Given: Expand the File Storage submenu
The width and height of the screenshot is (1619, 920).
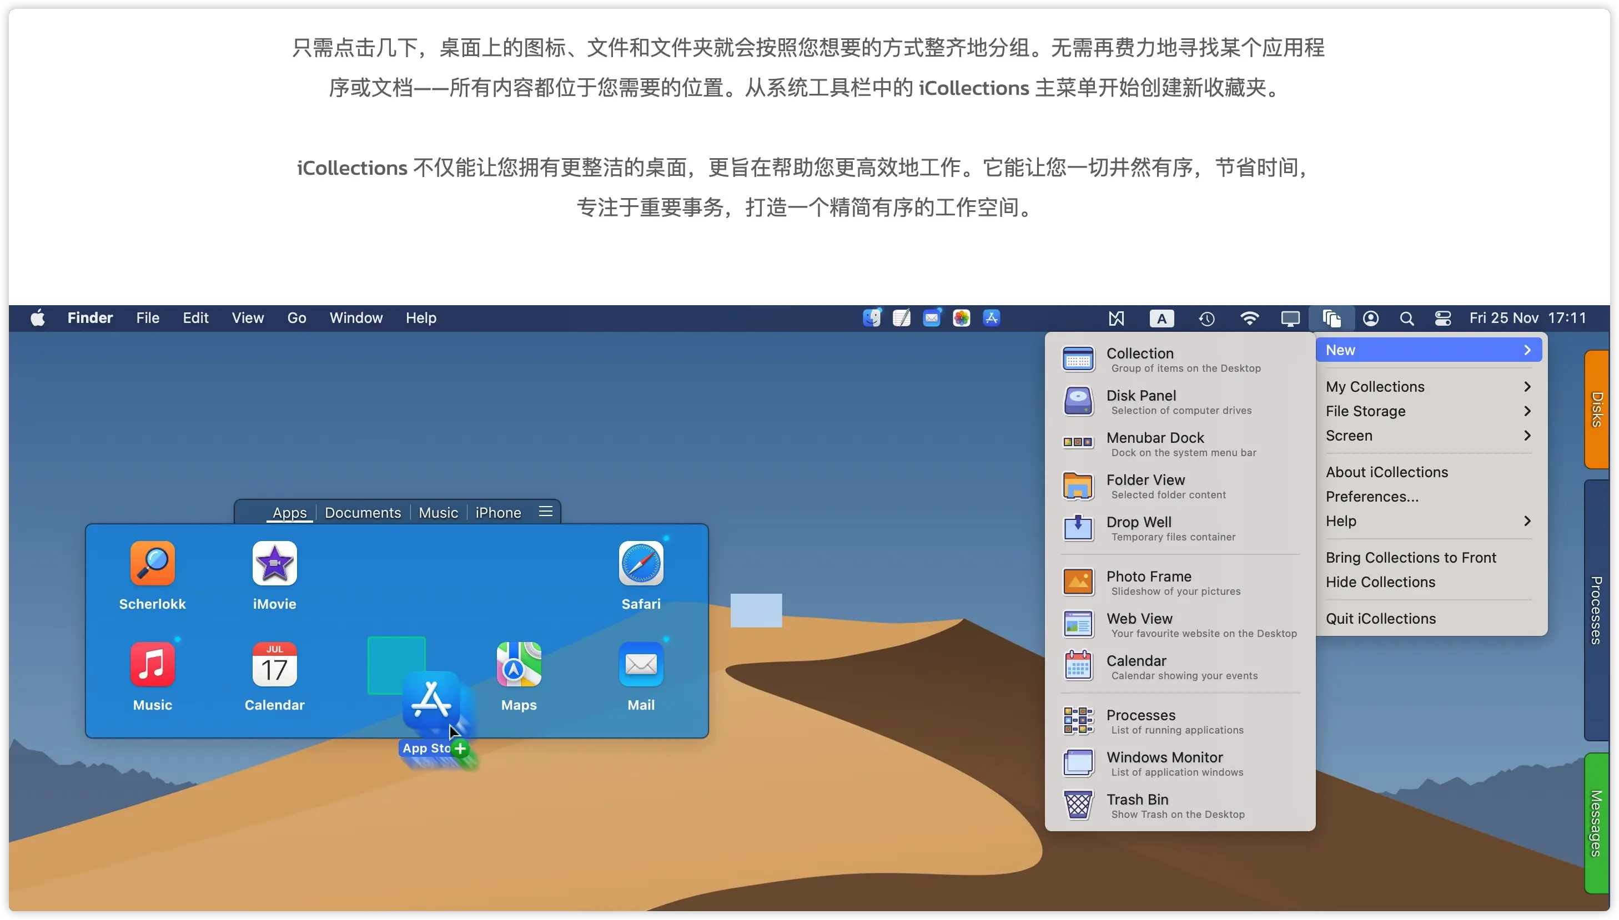Looking at the screenshot, I should click(x=1428, y=411).
